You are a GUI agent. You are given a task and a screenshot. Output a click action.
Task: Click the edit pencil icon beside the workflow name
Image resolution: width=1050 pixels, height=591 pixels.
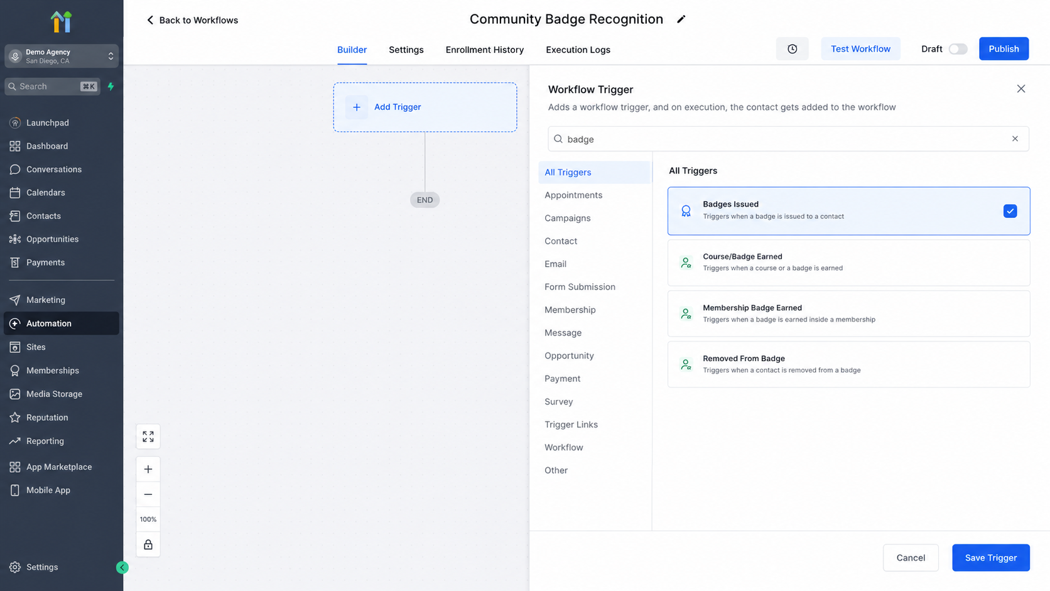(x=681, y=19)
